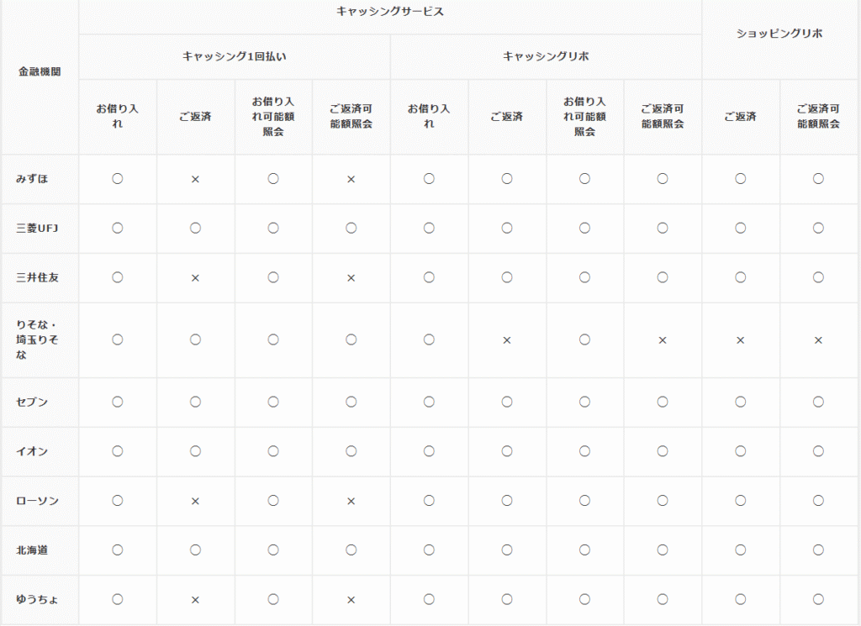The image size is (861, 626).
Task: Click お借り入れ header under キャッシングリボ
Action: [429, 116]
